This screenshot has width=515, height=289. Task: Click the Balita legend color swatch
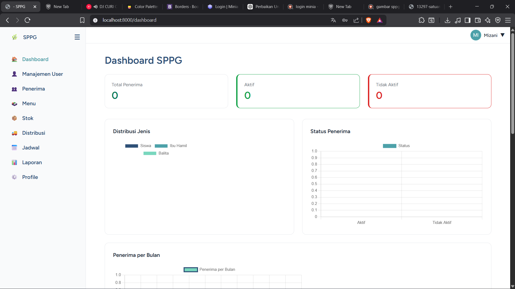tap(150, 153)
